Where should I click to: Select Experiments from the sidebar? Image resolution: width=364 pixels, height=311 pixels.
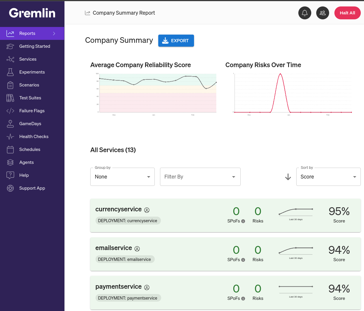coord(32,72)
